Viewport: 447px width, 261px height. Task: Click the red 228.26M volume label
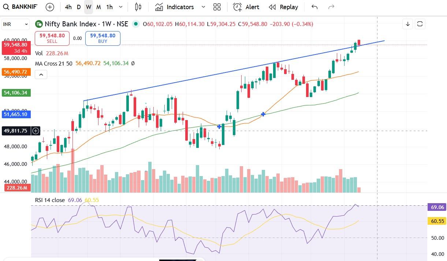[17, 188]
